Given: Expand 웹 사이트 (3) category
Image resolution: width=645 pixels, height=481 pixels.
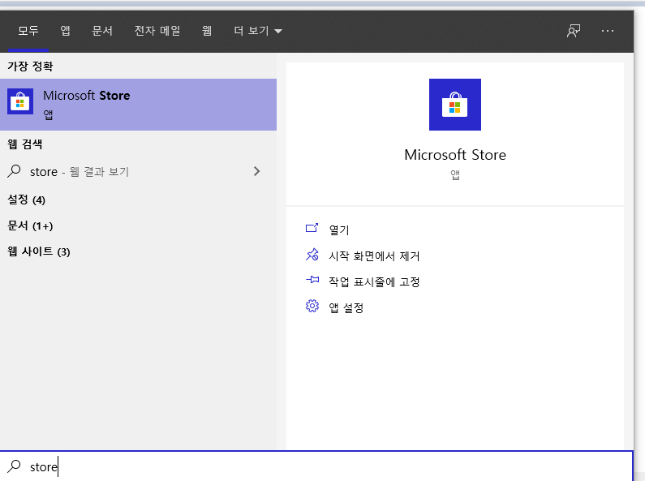Looking at the screenshot, I should click(x=39, y=251).
